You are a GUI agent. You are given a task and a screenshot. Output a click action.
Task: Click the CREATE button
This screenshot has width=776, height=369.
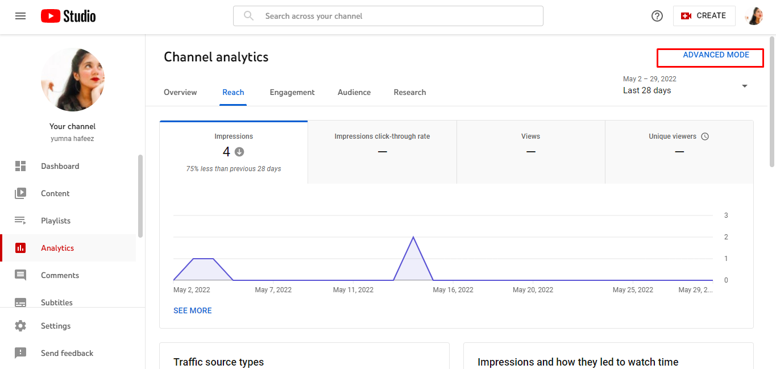[x=704, y=15]
